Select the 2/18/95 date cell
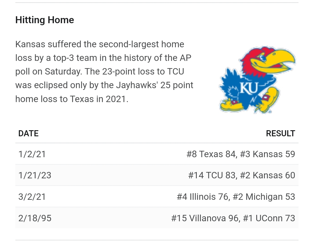Viewport: 313px width, 243px height. tap(35, 218)
